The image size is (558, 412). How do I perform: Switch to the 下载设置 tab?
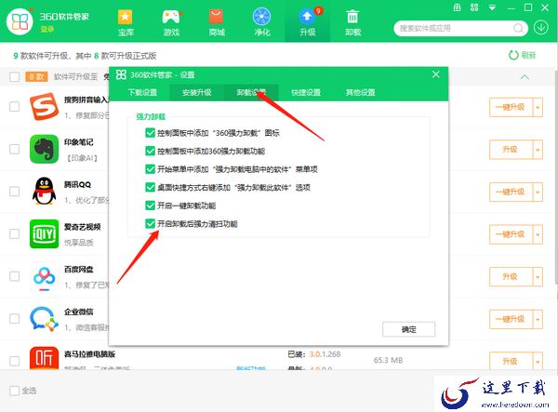point(142,92)
